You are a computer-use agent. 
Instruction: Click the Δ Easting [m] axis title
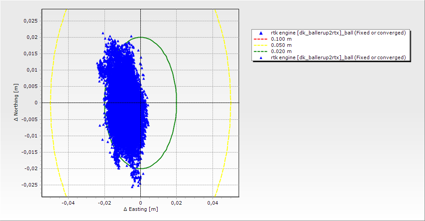pos(141,209)
